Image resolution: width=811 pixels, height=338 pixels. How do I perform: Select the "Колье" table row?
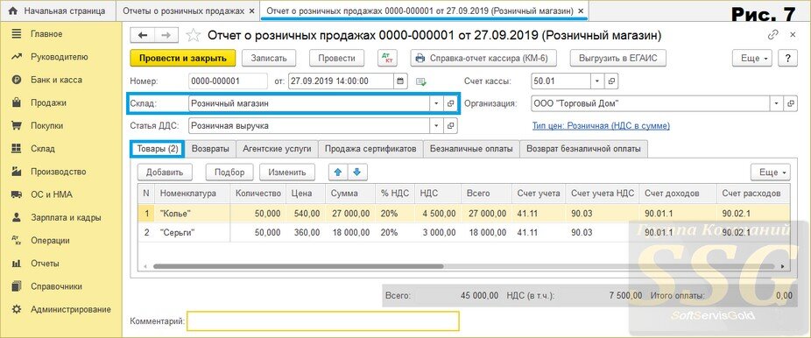pos(463,214)
